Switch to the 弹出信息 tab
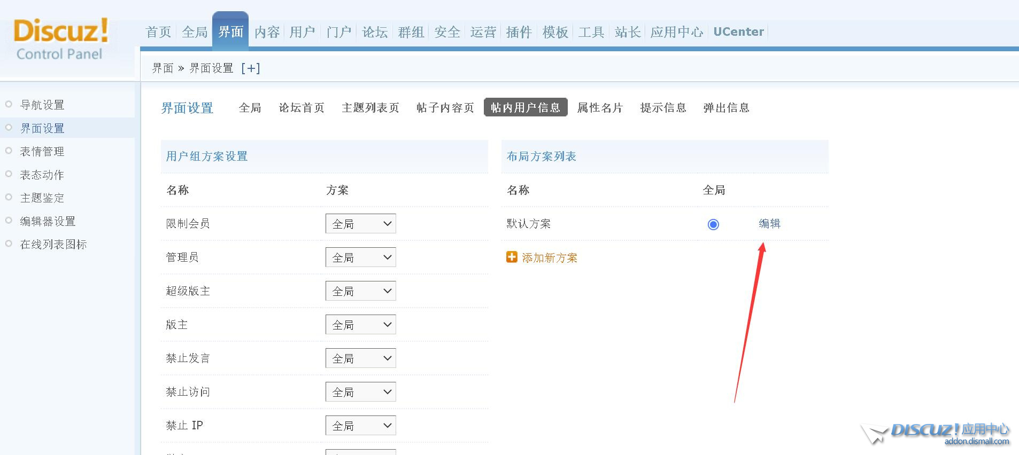Viewport: 1019px width, 455px height. [726, 108]
